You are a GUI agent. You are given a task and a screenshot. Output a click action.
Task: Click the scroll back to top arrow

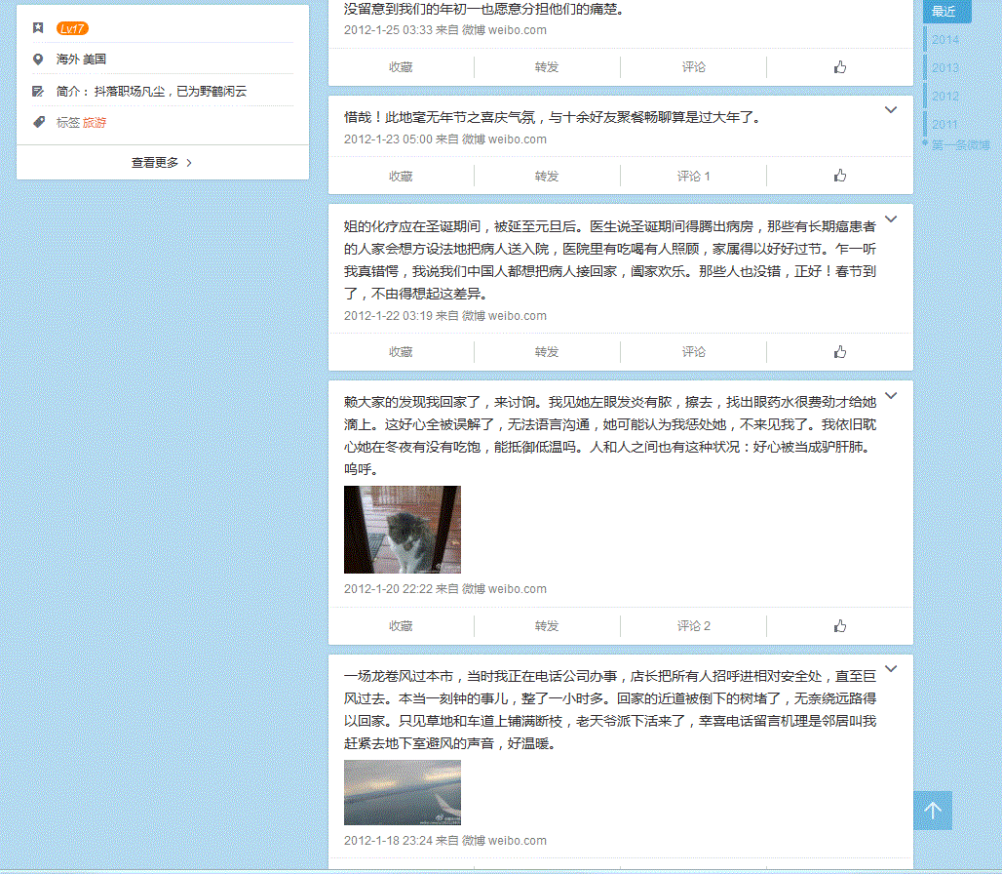(x=933, y=811)
